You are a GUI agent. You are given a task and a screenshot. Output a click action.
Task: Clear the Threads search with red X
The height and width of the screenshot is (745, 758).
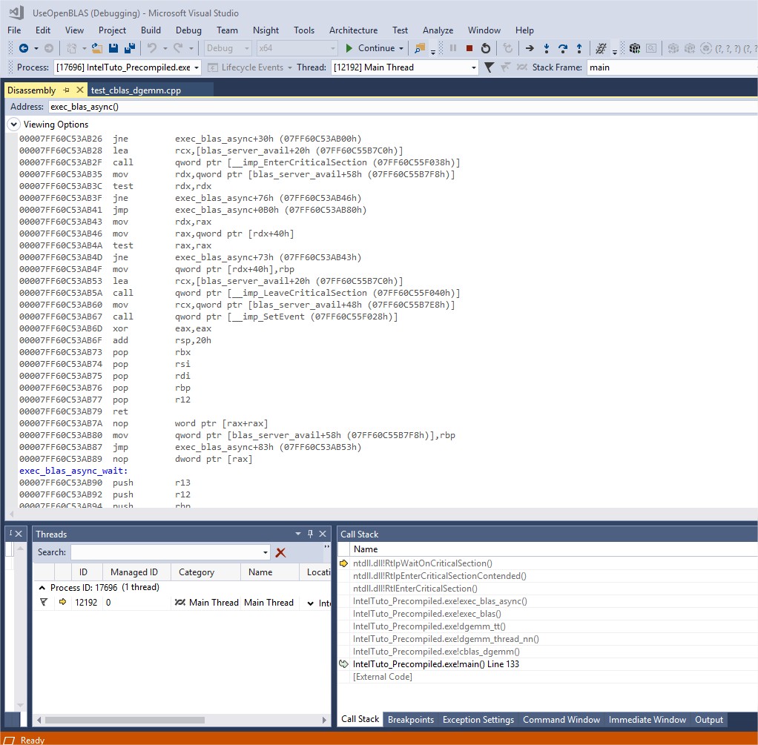pyautogui.click(x=280, y=552)
